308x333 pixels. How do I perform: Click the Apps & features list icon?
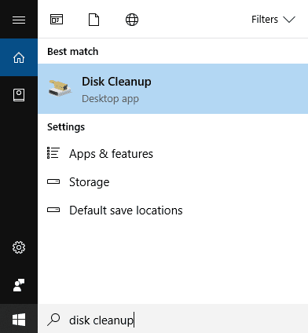53,153
